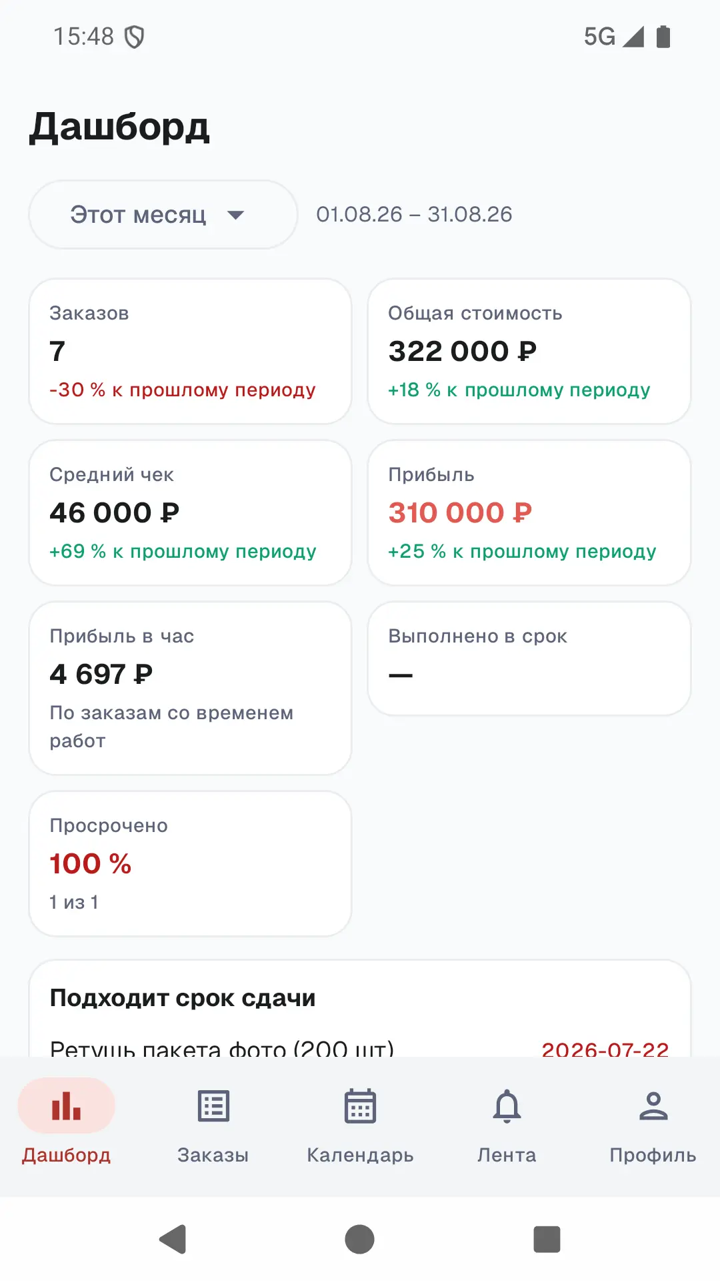Image resolution: width=720 pixels, height=1281 pixels.
Task: Open the Заказов 7 stat card
Action: pos(190,351)
